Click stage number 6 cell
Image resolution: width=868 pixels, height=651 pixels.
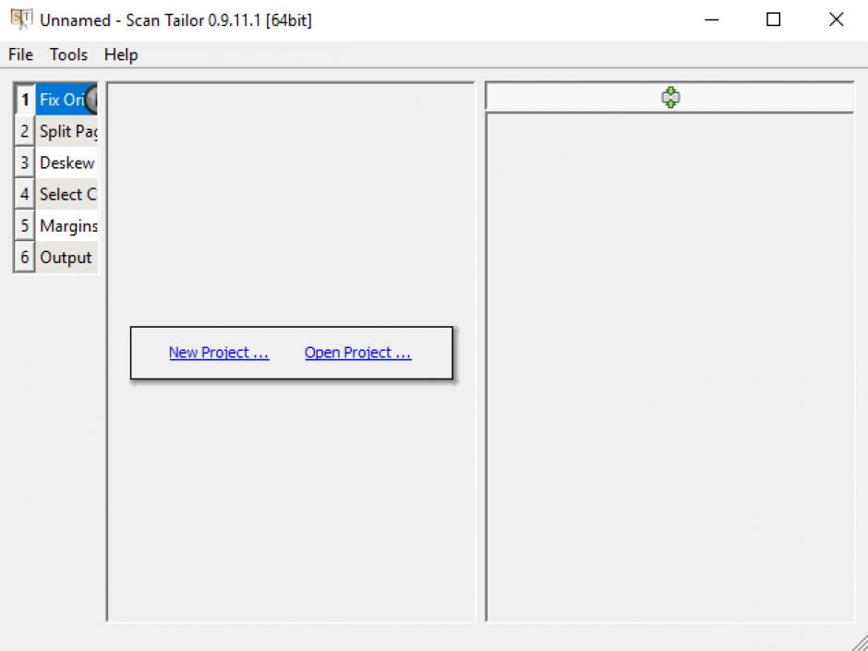tap(25, 258)
